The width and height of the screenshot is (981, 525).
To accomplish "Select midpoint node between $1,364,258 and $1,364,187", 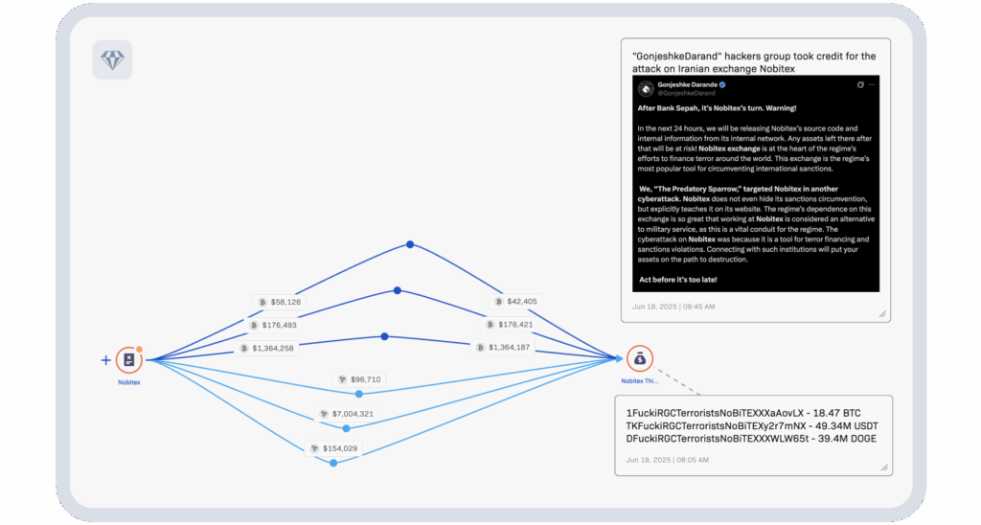I will 385,336.
